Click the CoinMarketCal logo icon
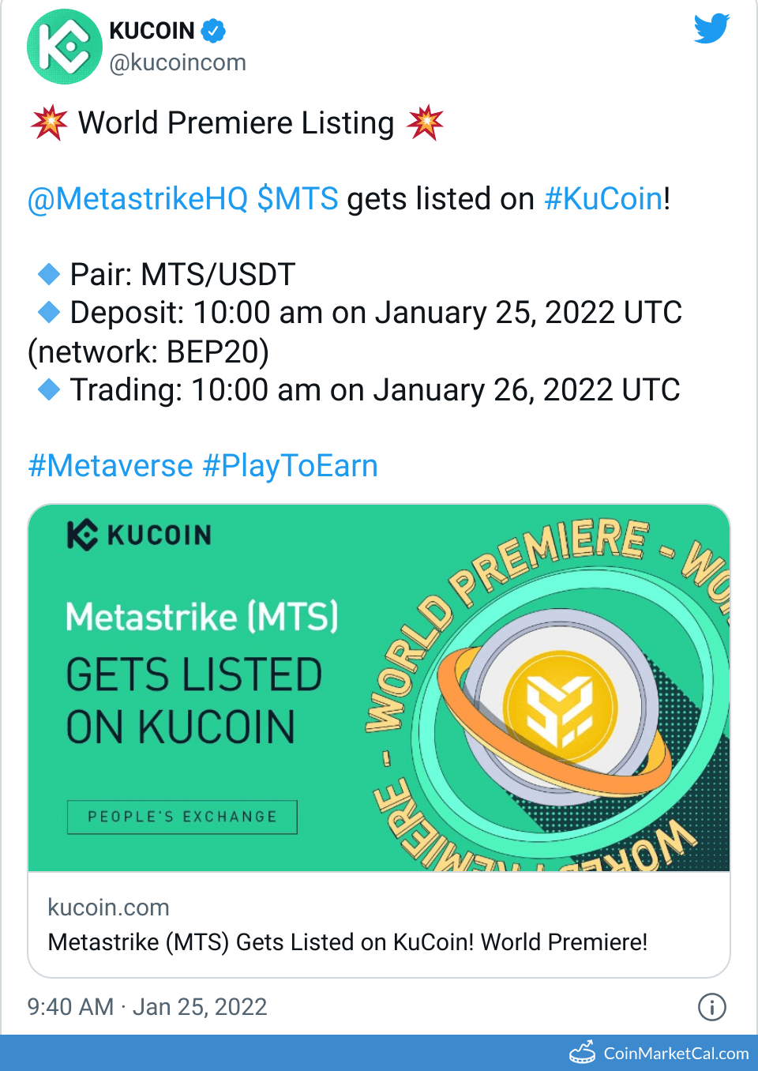Screen dimensions: 758x1071 click(583, 1053)
